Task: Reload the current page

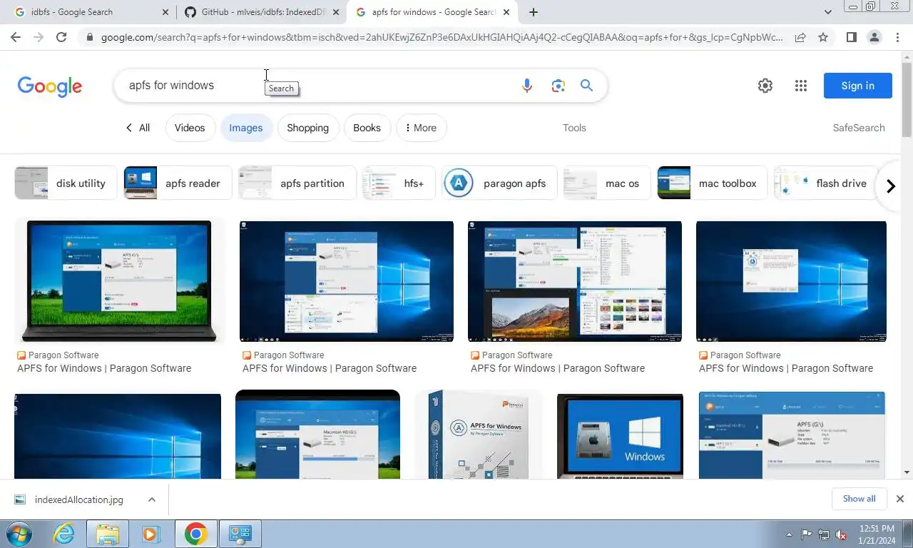Action: click(x=61, y=37)
